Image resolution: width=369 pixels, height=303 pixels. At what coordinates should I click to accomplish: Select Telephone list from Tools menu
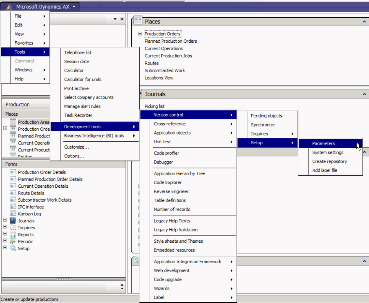95,52
